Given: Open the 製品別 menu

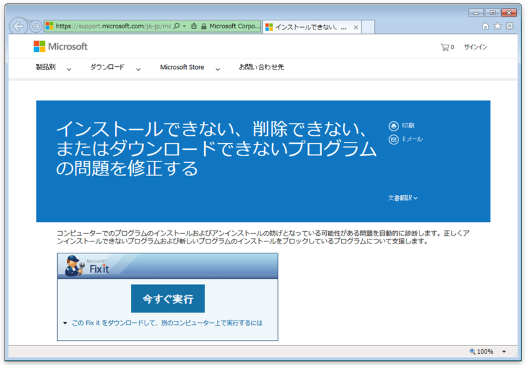Looking at the screenshot, I should click(x=46, y=67).
